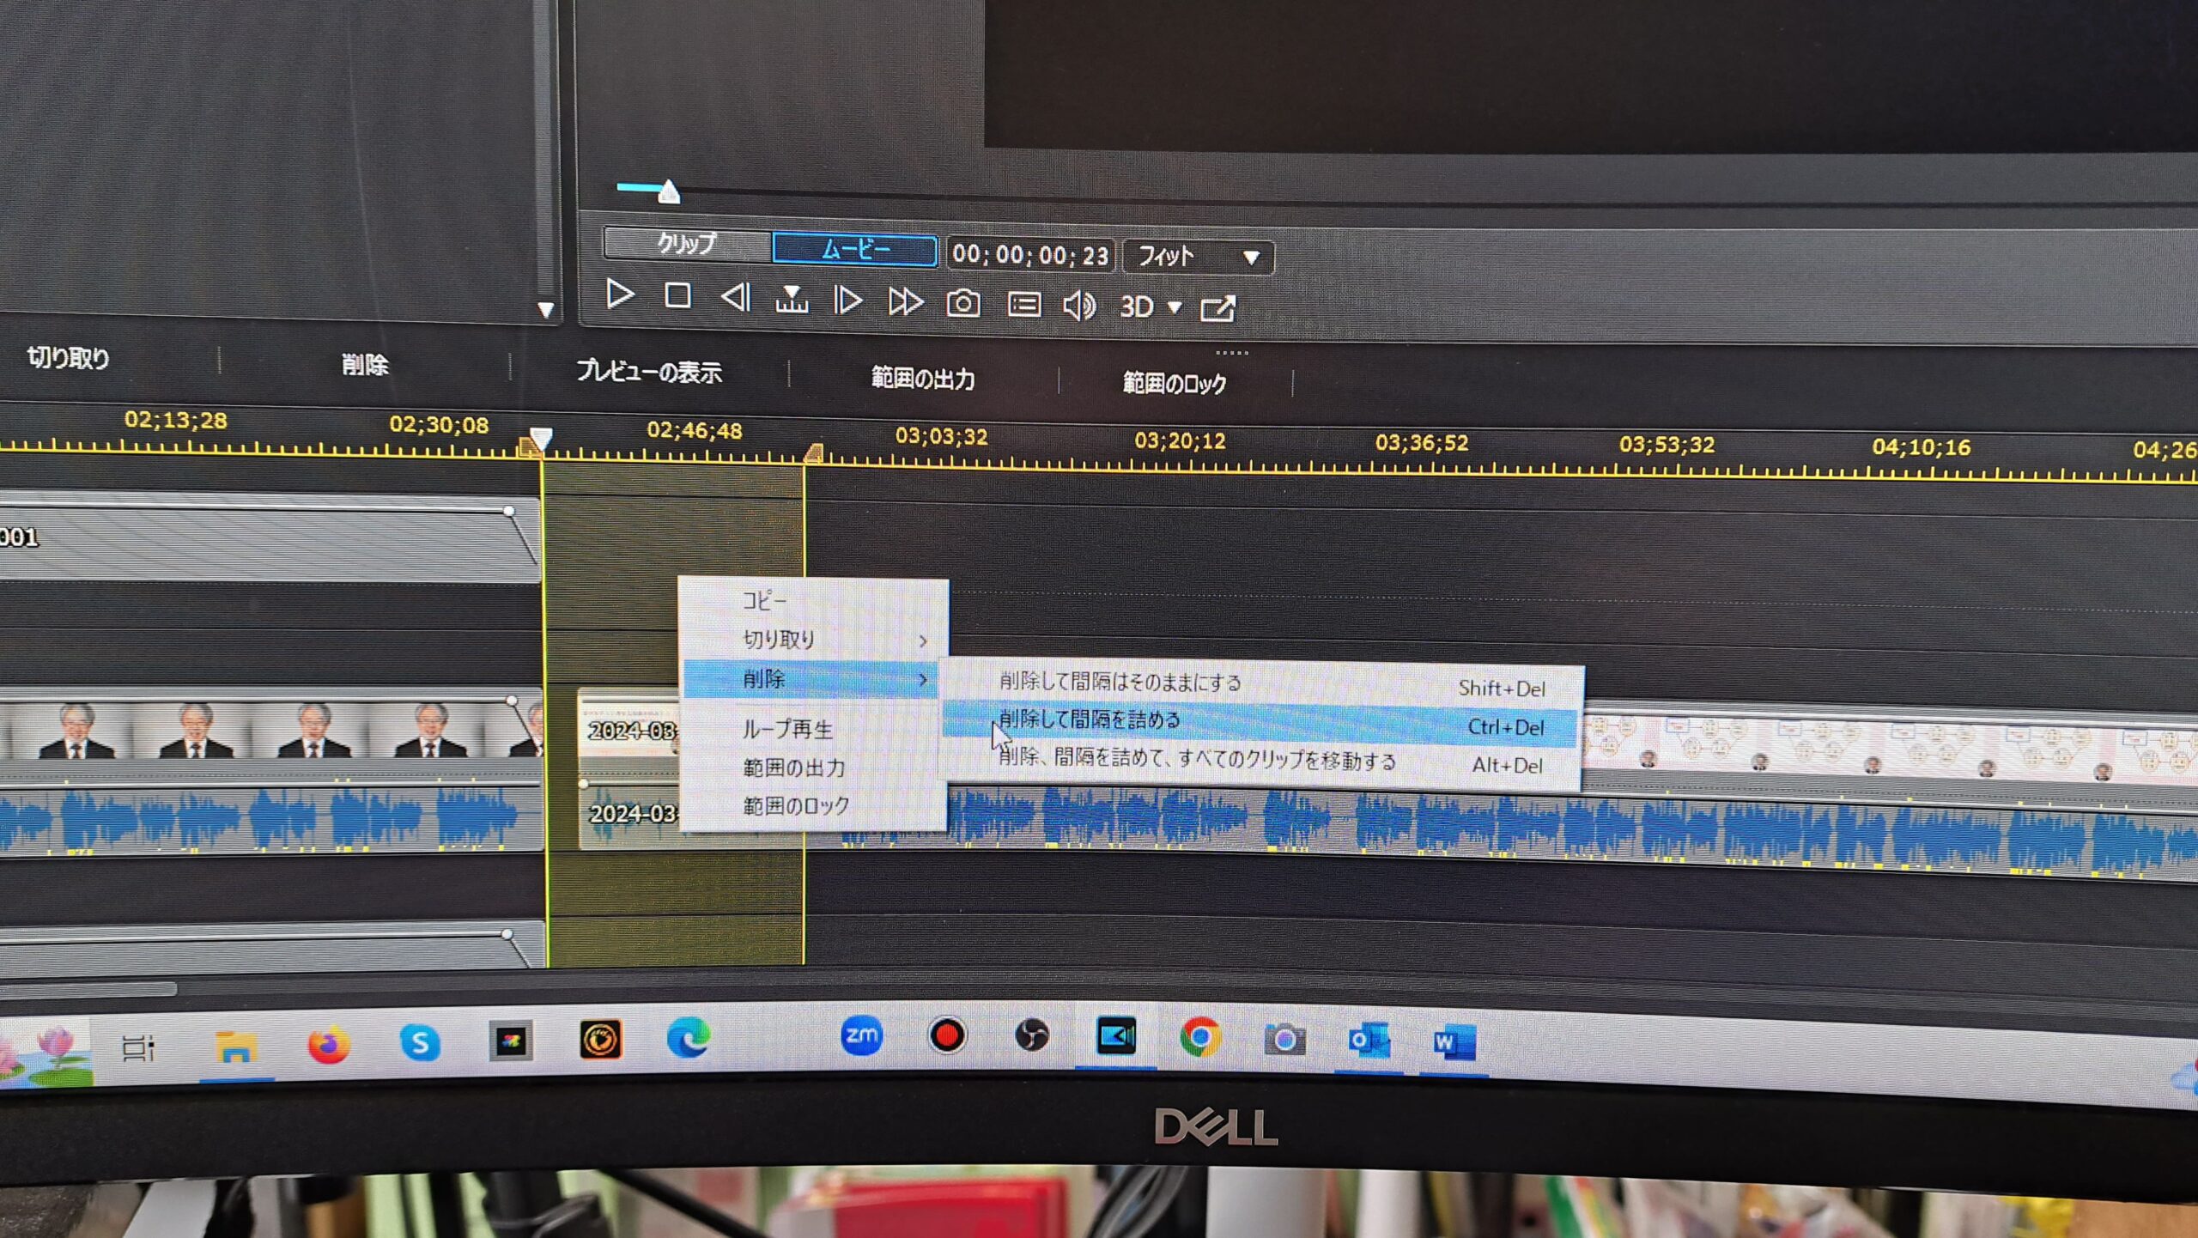Open Microsoft Edge from the taskbar

point(689,1039)
